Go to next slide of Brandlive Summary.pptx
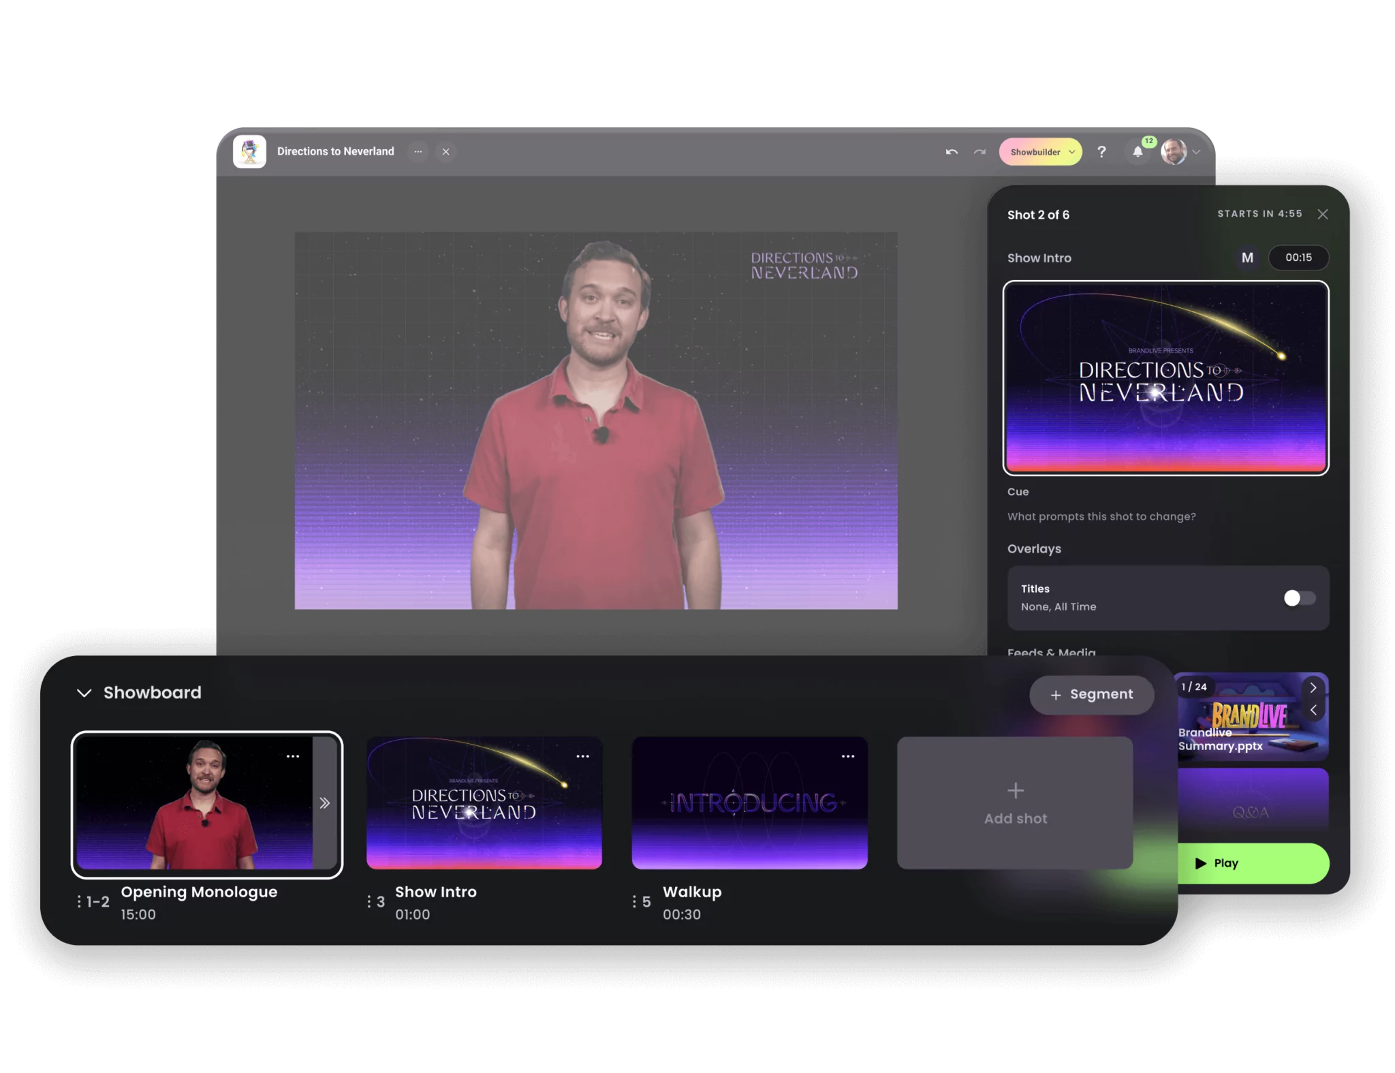The height and width of the screenshot is (1073, 1395). coord(1313,688)
